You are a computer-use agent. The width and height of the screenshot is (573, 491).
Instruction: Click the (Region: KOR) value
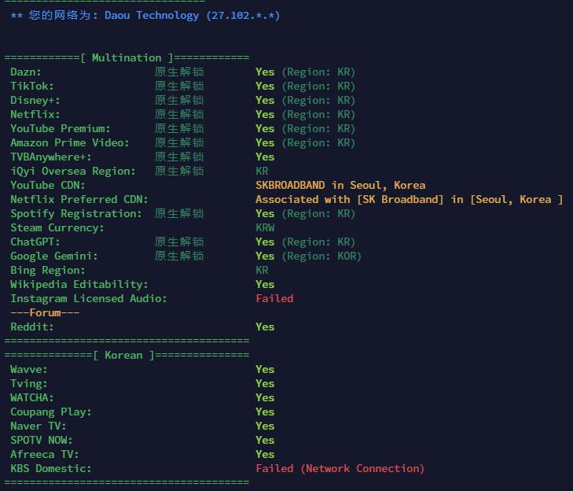coord(321,256)
